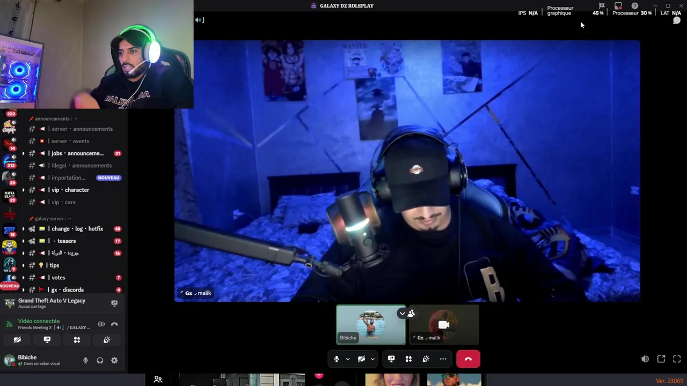This screenshot has width=687, height=386.
Task: Share screen from sidebar voice panel
Action: (47, 340)
